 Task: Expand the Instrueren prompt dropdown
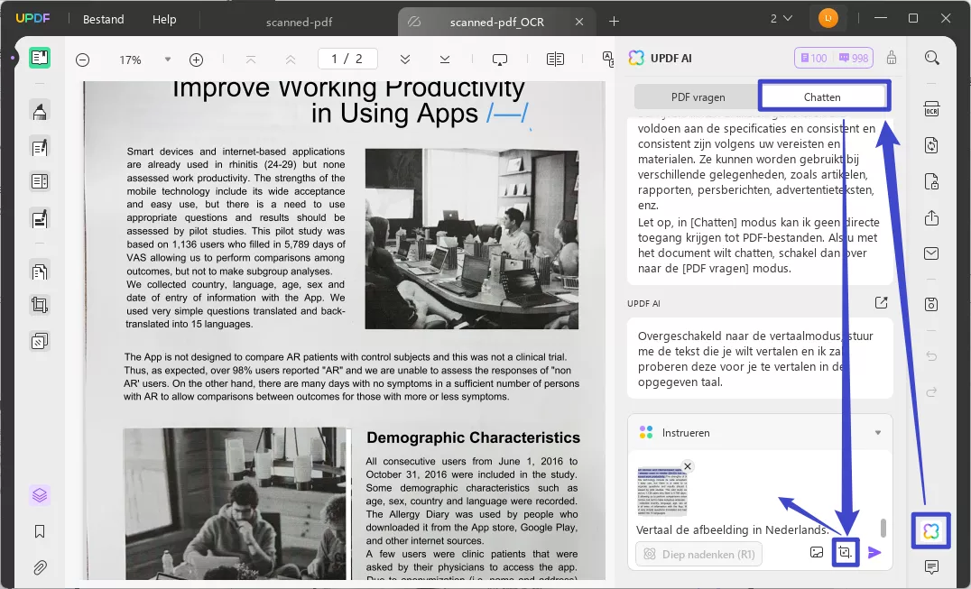point(877,433)
